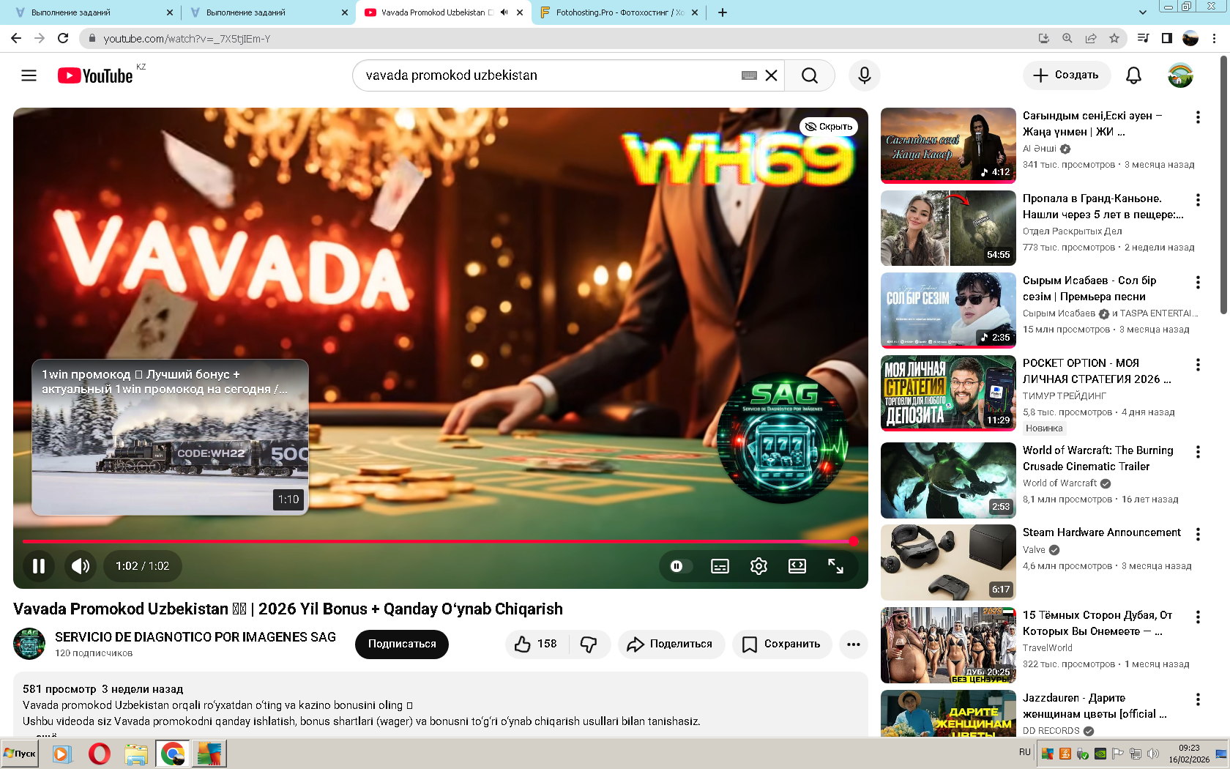Viewport: 1230px width, 769px height.
Task: Open options for 15 Тёмных Сторон Дубая
Action: click(1198, 617)
